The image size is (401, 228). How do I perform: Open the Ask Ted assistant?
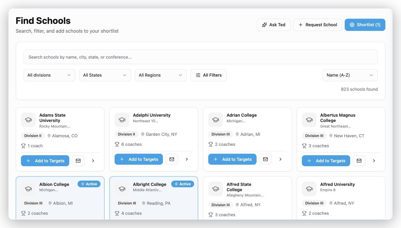(x=274, y=25)
